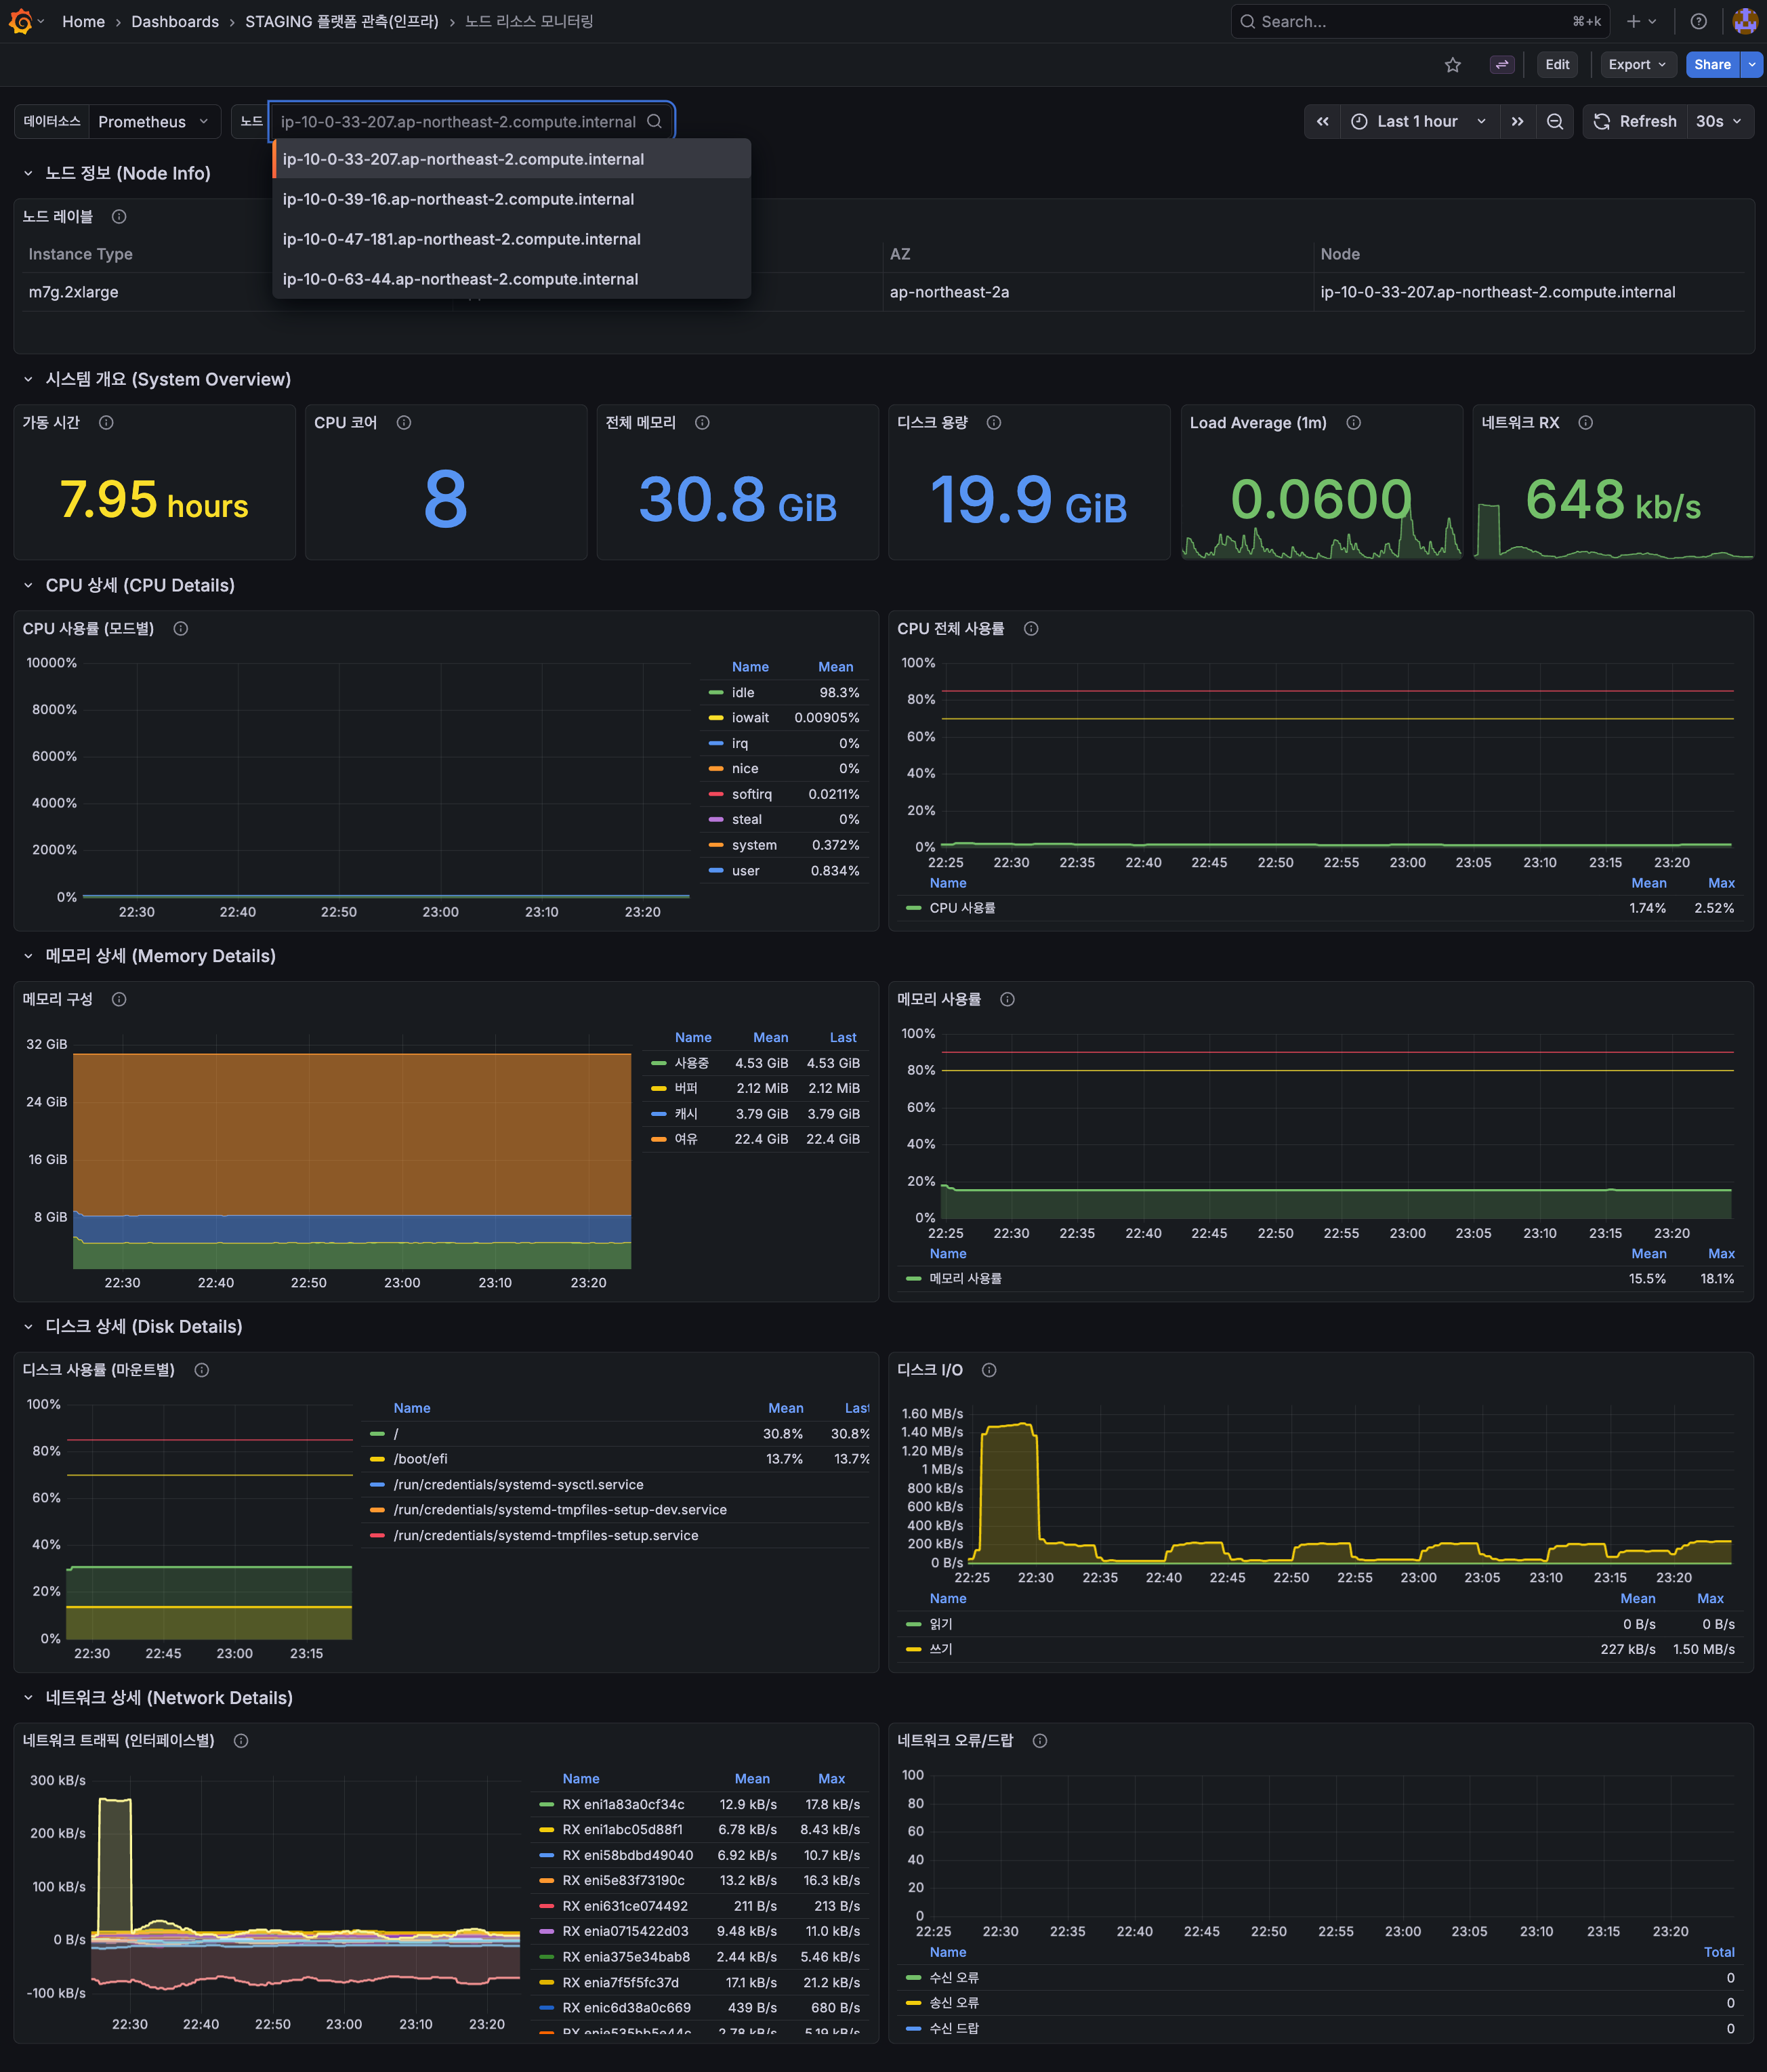The width and height of the screenshot is (1767, 2072).
Task: Open the Prometheus datasource dropdown
Action: [x=153, y=121]
